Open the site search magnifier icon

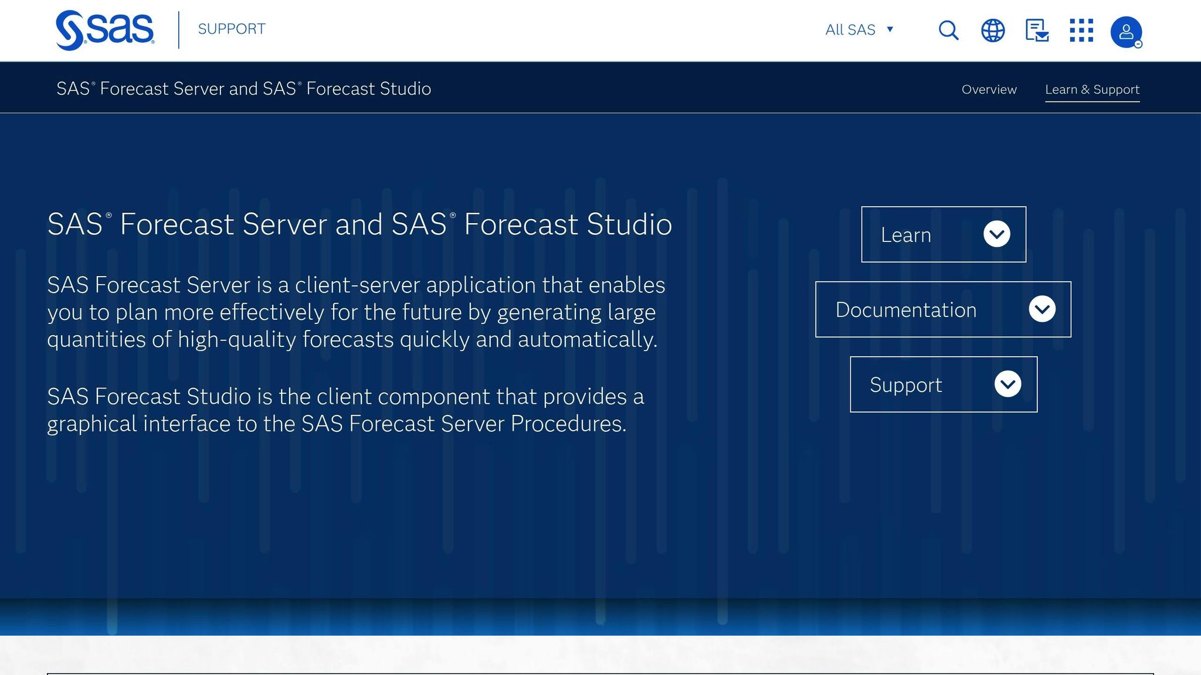(x=948, y=30)
